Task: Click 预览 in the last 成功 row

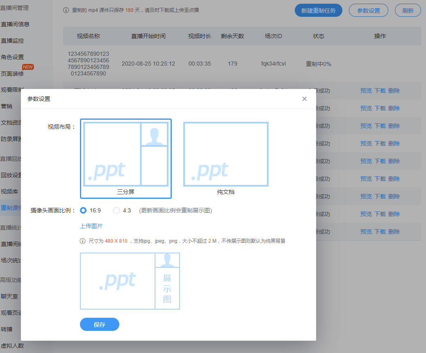Action: click(366, 232)
